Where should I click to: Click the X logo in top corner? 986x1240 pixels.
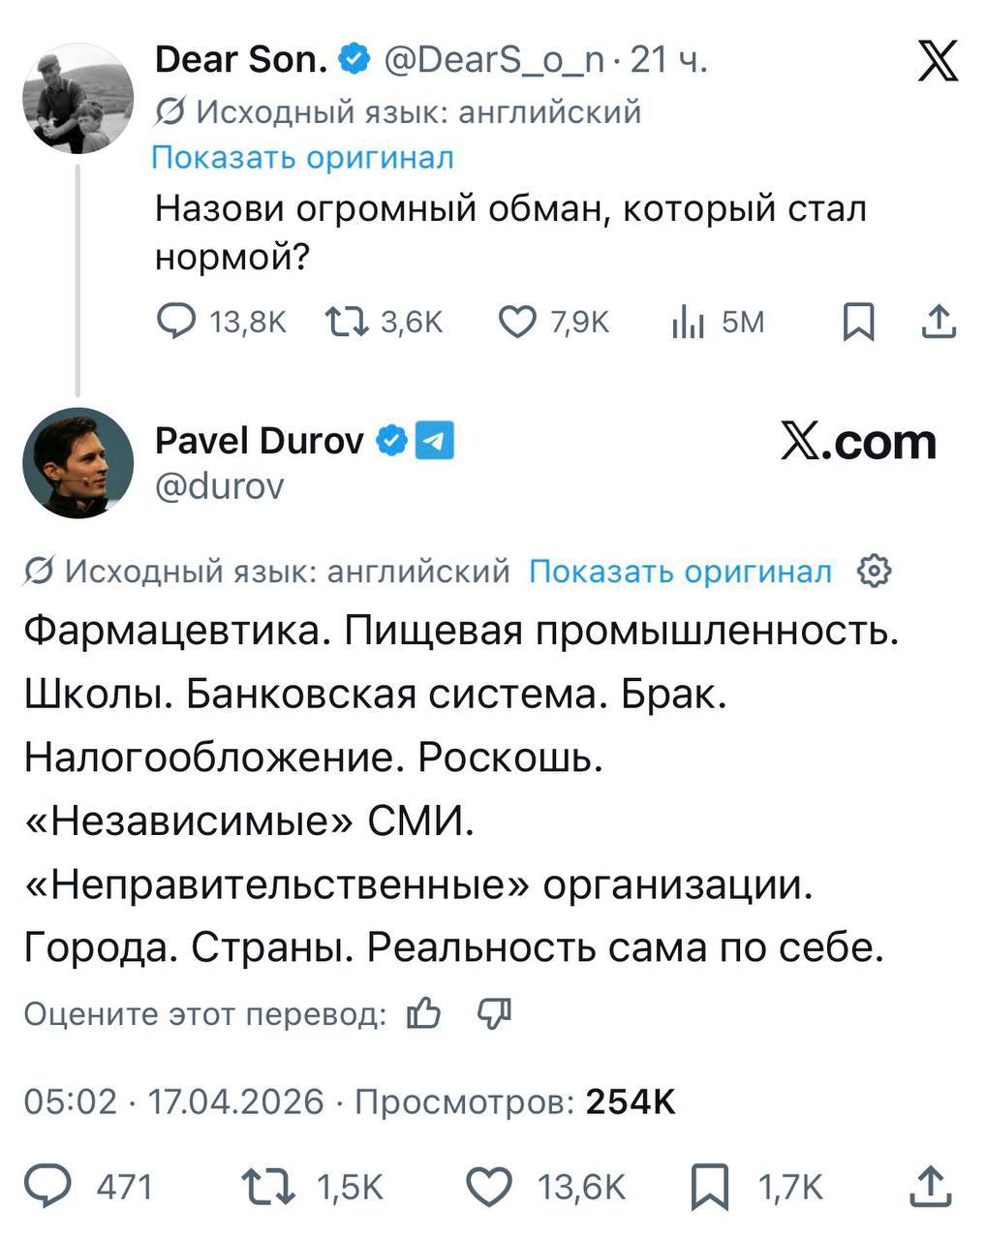[937, 61]
